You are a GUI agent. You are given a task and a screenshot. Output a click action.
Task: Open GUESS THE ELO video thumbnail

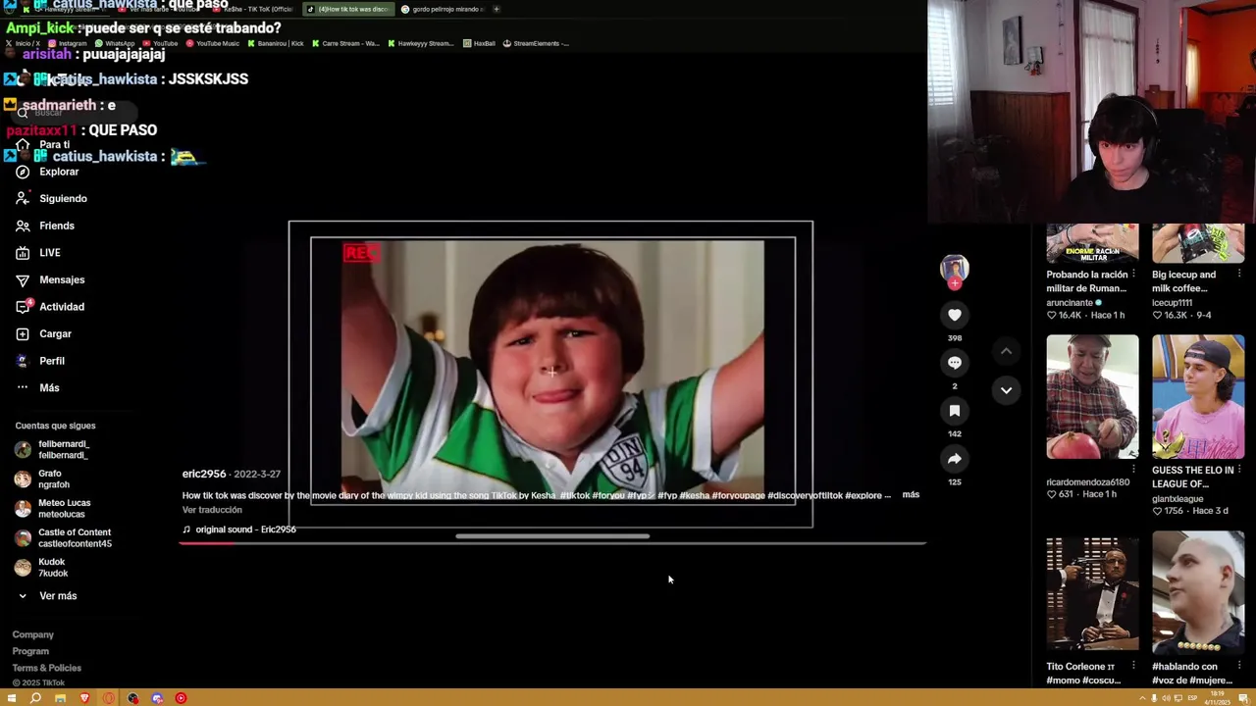coord(1198,397)
